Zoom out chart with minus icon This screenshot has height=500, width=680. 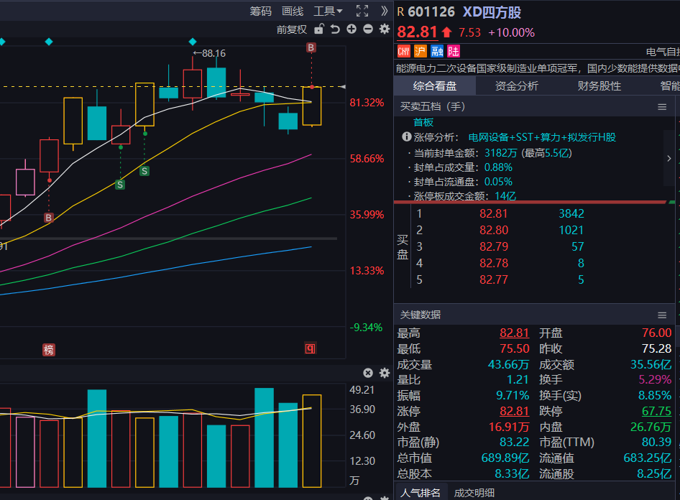[x=368, y=29]
